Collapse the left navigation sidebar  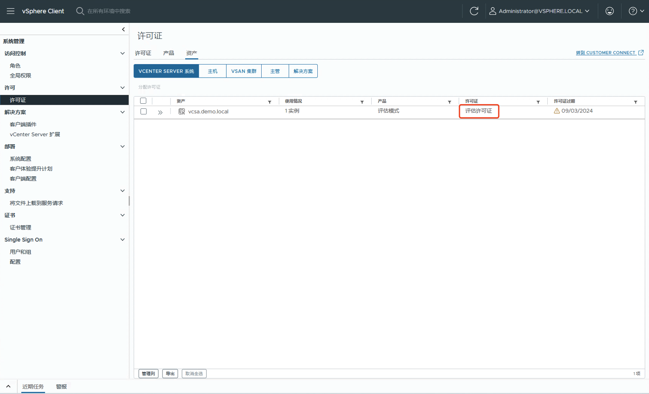123,29
